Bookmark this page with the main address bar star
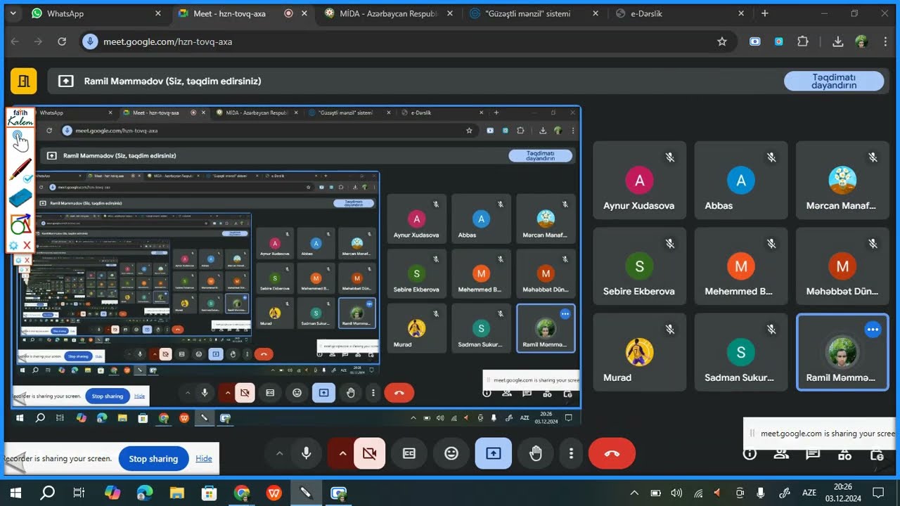Viewport: 900px width, 506px height. (x=722, y=41)
